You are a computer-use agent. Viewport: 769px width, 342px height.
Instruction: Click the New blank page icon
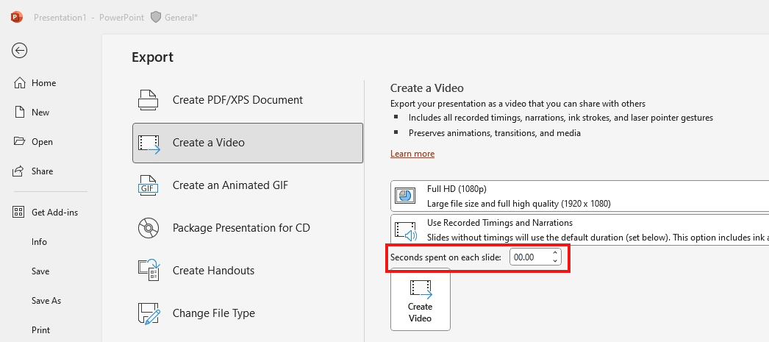click(19, 113)
